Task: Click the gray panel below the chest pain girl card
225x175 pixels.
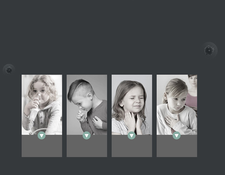Action: tap(177, 146)
